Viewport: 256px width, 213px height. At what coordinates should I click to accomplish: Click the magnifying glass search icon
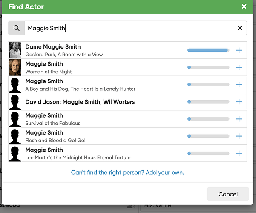tap(17, 28)
